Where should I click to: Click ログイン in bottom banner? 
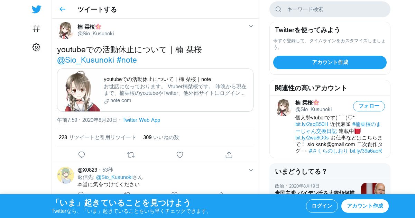tap(322, 206)
